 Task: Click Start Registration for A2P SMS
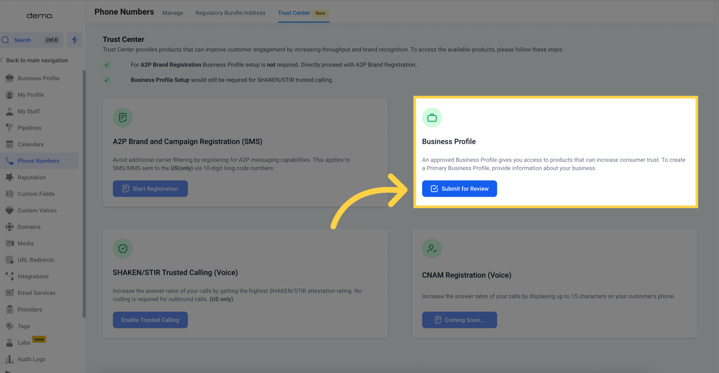pos(150,188)
